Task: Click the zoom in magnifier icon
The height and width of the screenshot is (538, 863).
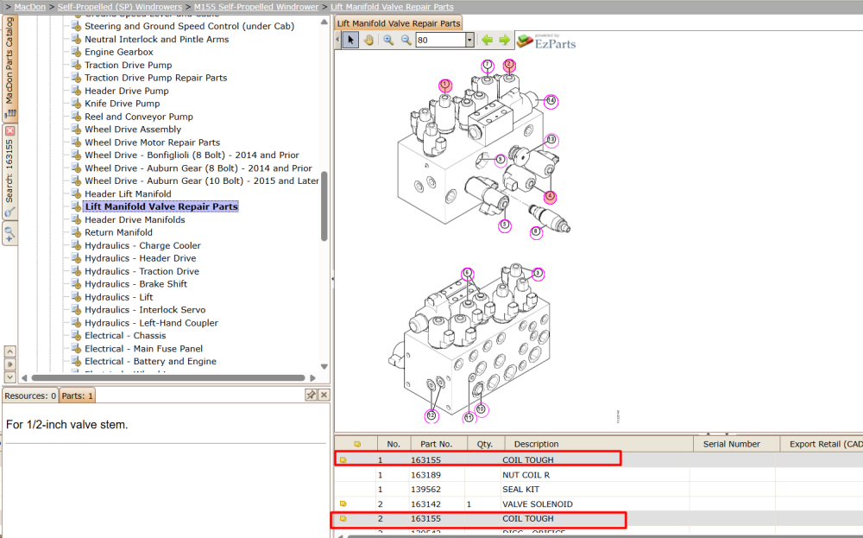Action: click(x=388, y=40)
